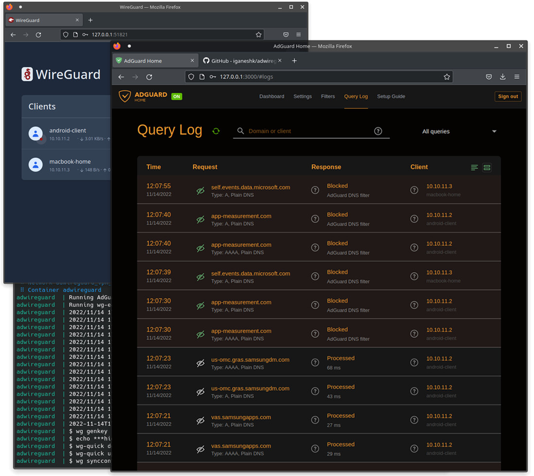
Task: Click the Time column header
Action: pyautogui.click(x=154, y=168)
